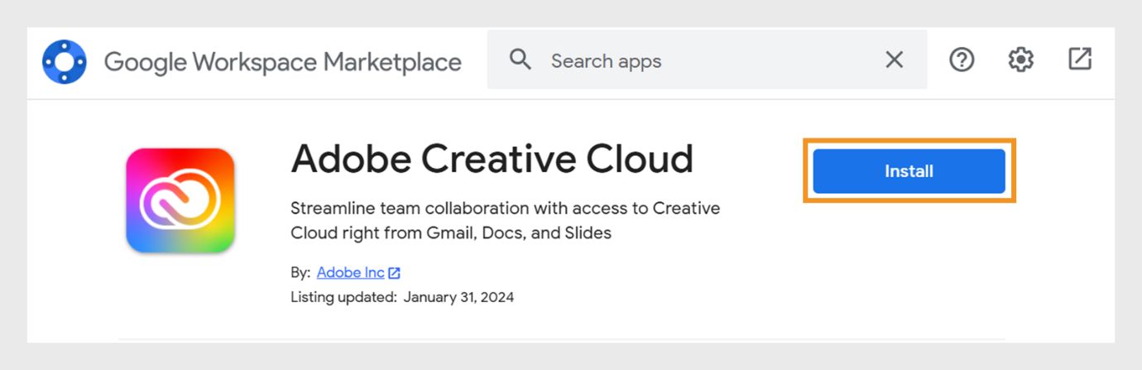This screenshot has width=1142, height=370.
Task: Click the 'Streamline team collaboration' description text
Action: pyautogui.click(x=505, y=220)
